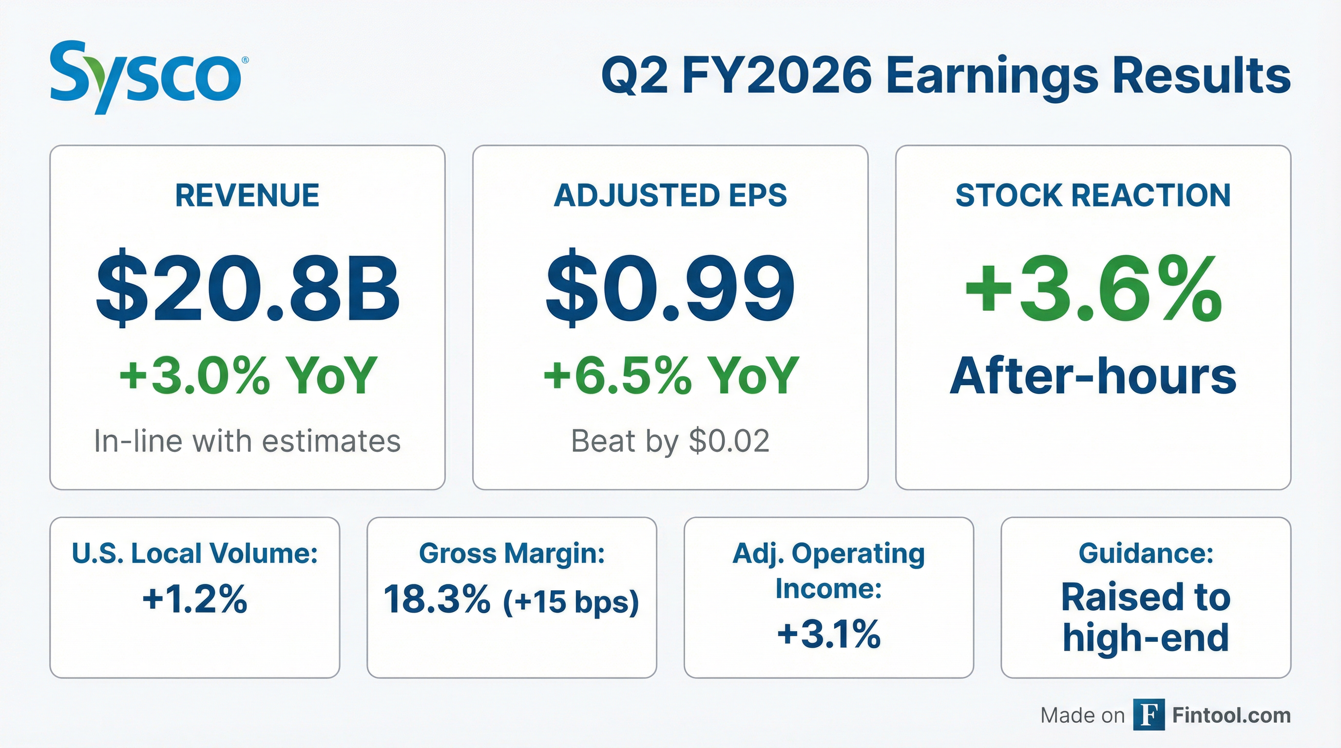Click the $20.8B revenue figure
This screenshot has width=1341, height=748.
(x=247, y=288)
